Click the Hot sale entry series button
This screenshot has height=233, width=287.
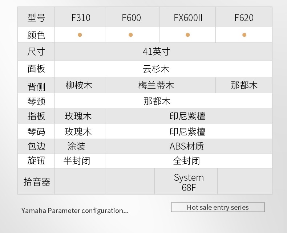click(218, 207)
